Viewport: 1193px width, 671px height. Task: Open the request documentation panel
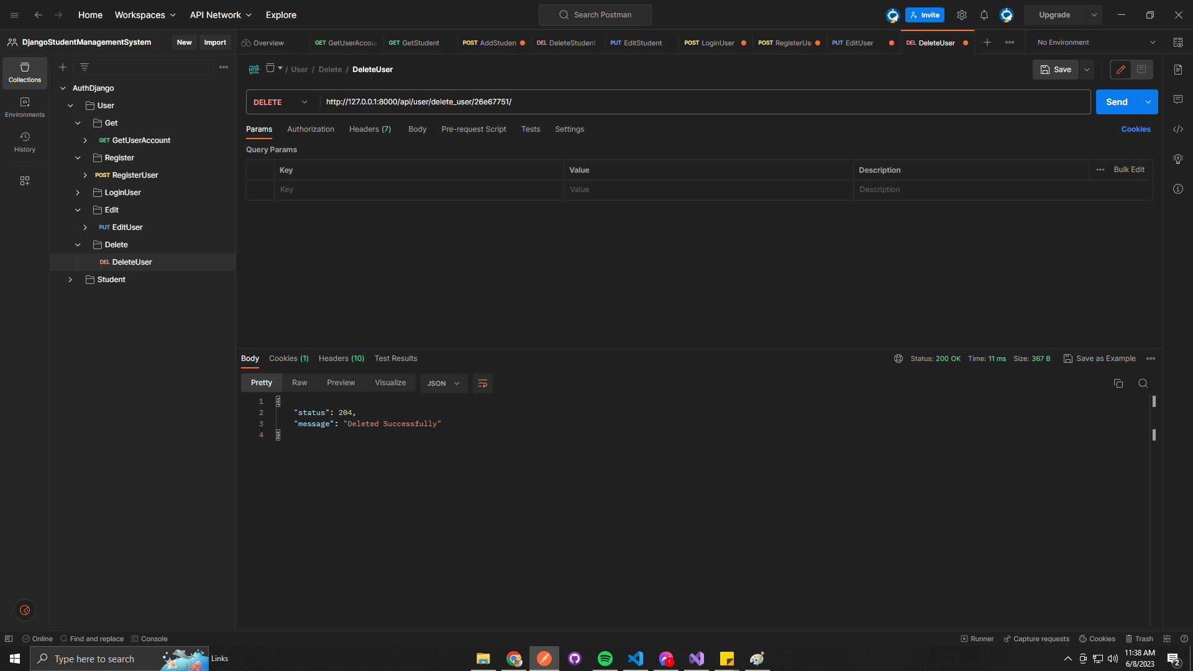coord(1178,70)
